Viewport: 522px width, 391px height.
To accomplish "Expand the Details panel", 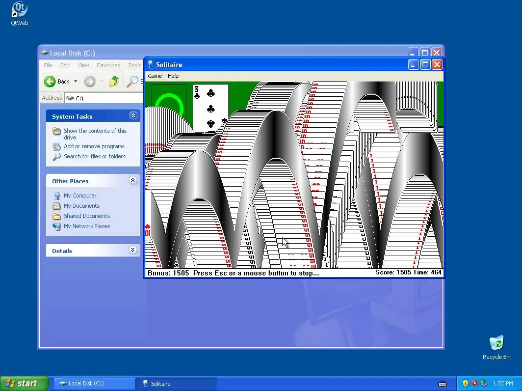I will 133,250.
